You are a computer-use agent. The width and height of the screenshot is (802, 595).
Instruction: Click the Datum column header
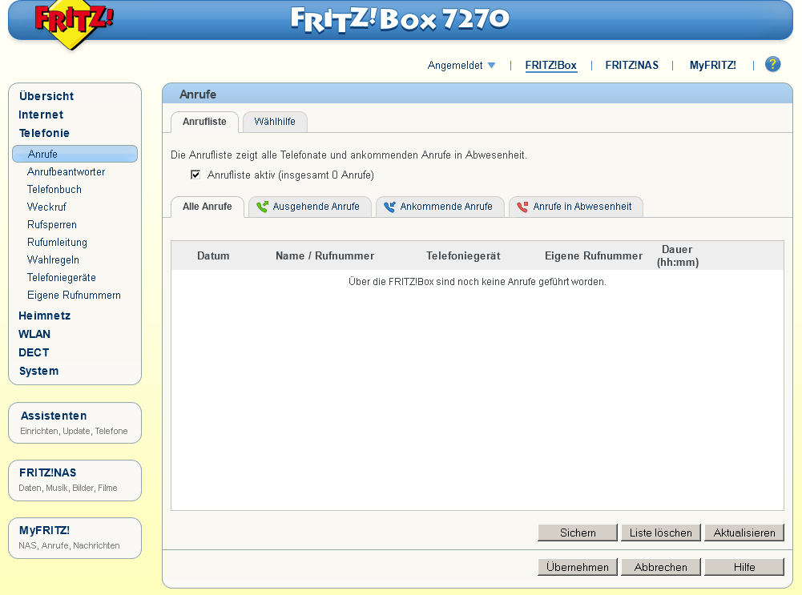coord(213,255)
